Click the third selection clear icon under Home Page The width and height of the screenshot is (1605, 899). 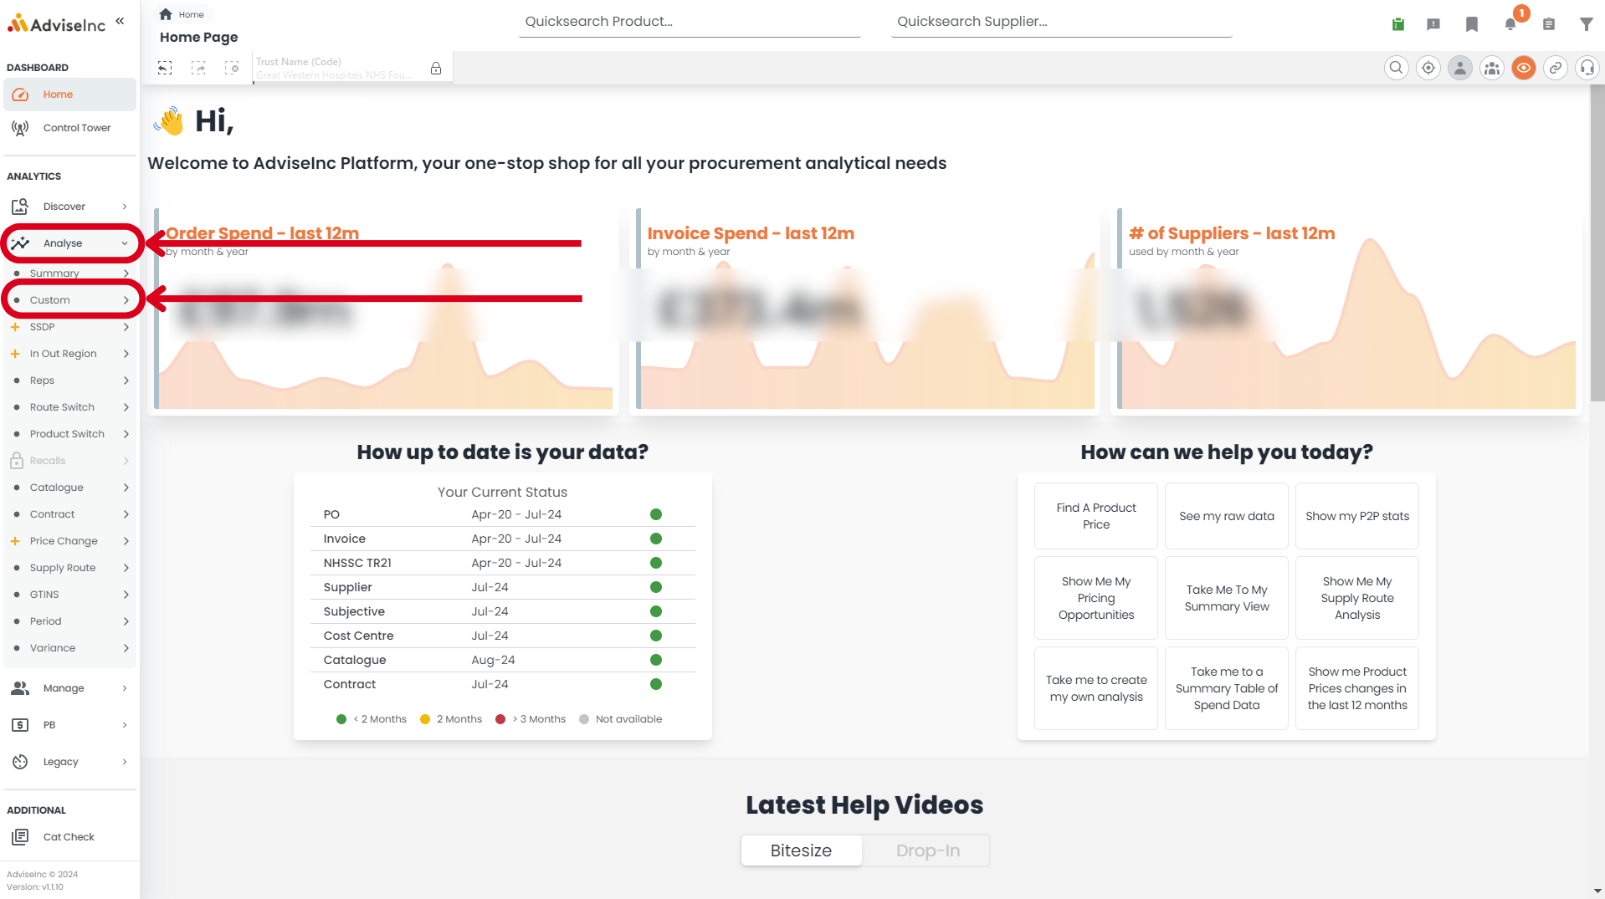[232, 68]
